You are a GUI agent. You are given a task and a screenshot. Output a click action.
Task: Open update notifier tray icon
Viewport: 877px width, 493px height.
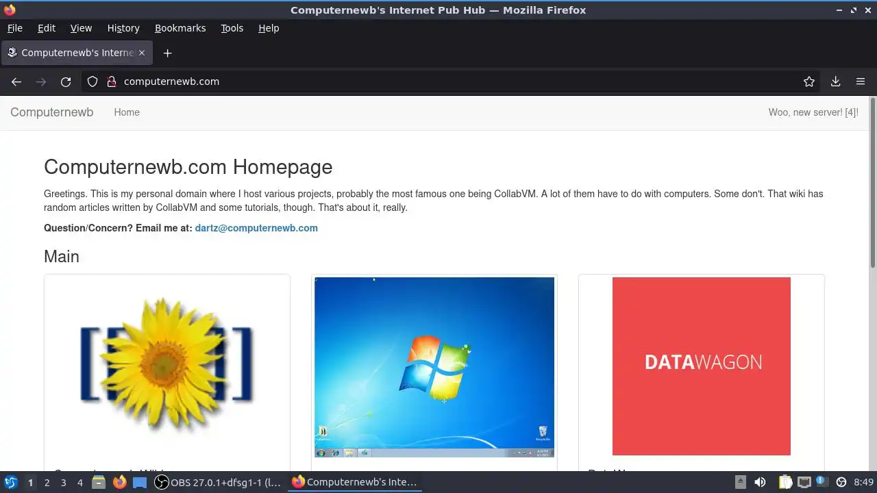pyautogui.click(x=822, y=482)
